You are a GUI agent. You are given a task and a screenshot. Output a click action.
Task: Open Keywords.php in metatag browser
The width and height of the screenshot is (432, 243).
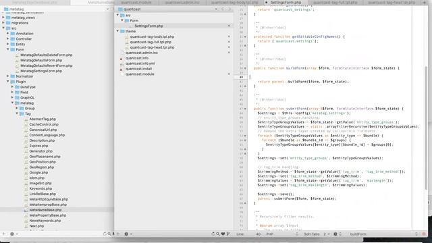point(40,188)
